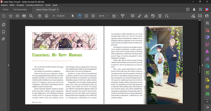The image size is (211, 111).
Task: Click the cherry blossom banner image on page 10
Action: click(64, 41)
